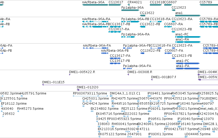This screenshot has width=218, height=138.
Task: Select BAC clone DME1-011E15
Action: [x=130, y=85]
